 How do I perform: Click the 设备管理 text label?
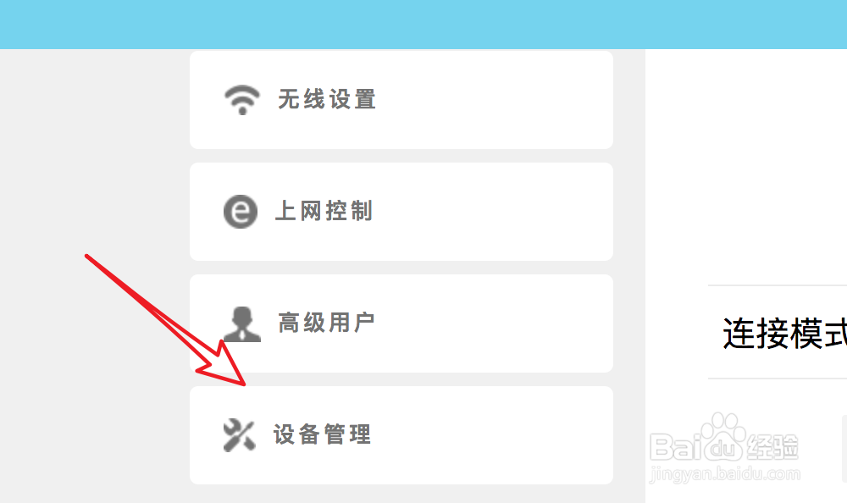click(323, 435)
